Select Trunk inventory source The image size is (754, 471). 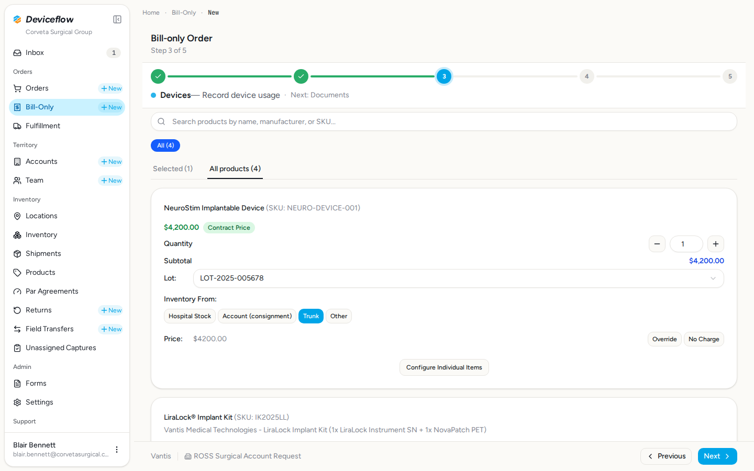[311, 316]
